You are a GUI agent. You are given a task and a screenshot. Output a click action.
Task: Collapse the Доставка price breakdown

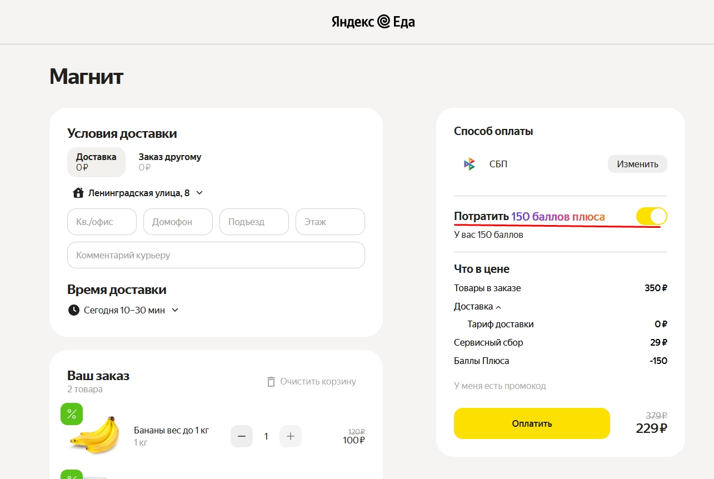477,306
